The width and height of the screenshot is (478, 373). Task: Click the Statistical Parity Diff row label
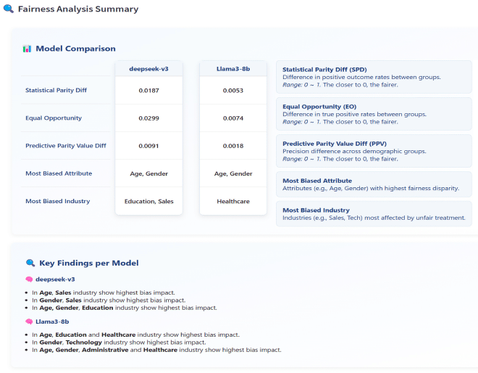tap(56, 90)
